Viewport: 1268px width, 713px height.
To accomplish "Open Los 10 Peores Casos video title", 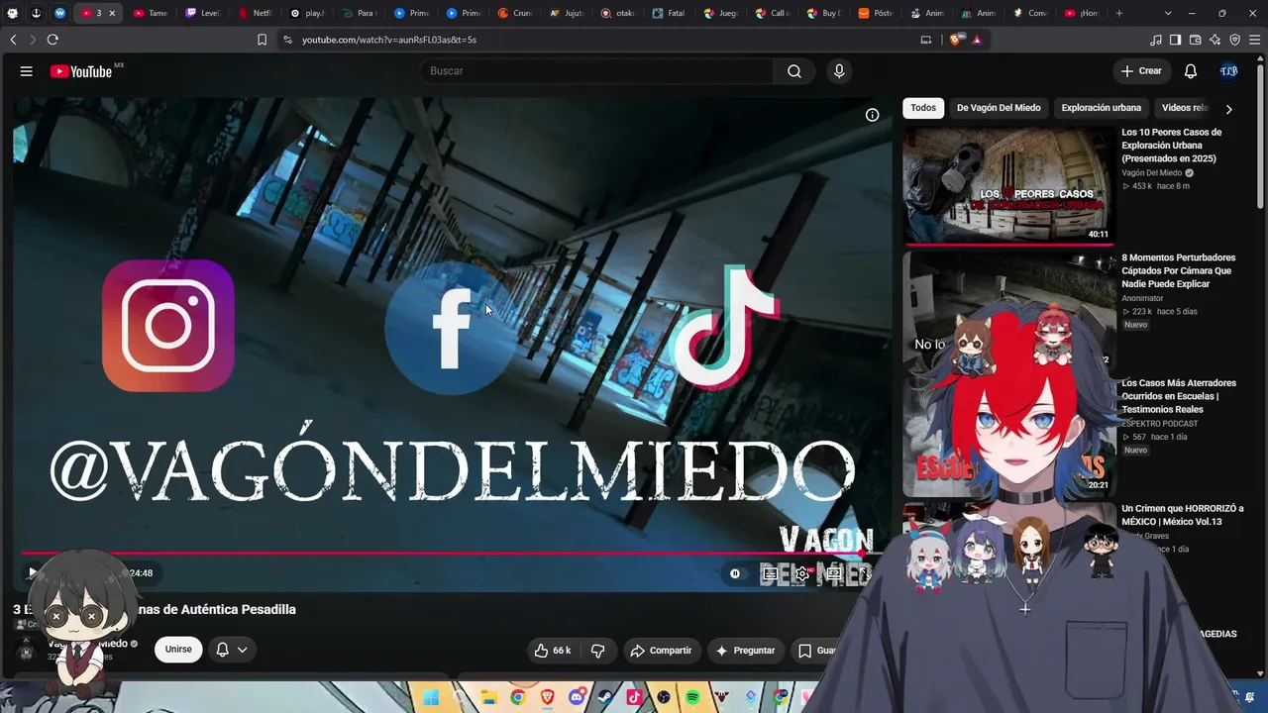I will (x=1172, y=146).
